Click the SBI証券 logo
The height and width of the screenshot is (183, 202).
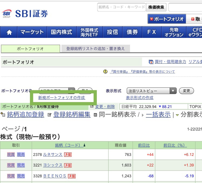click(x=25, y=14)
